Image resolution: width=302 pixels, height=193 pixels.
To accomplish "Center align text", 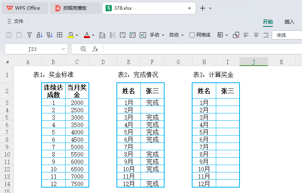I will [256, 35].
